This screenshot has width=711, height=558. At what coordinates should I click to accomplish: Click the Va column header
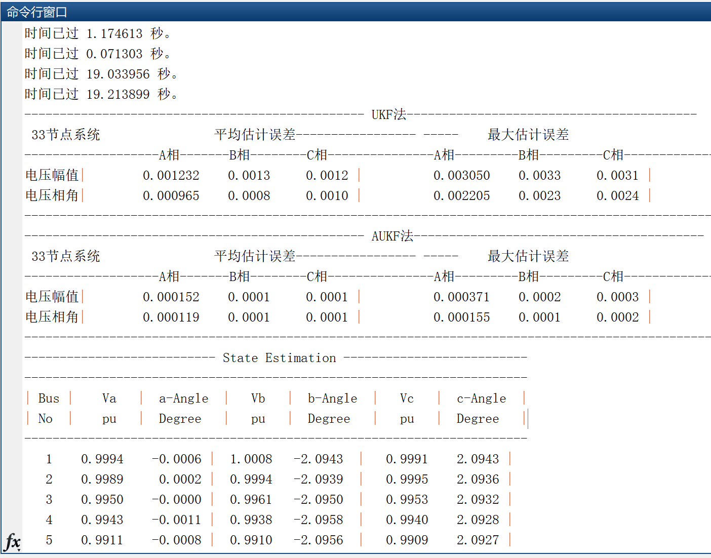pyautogui.click(x=109, y=398)
